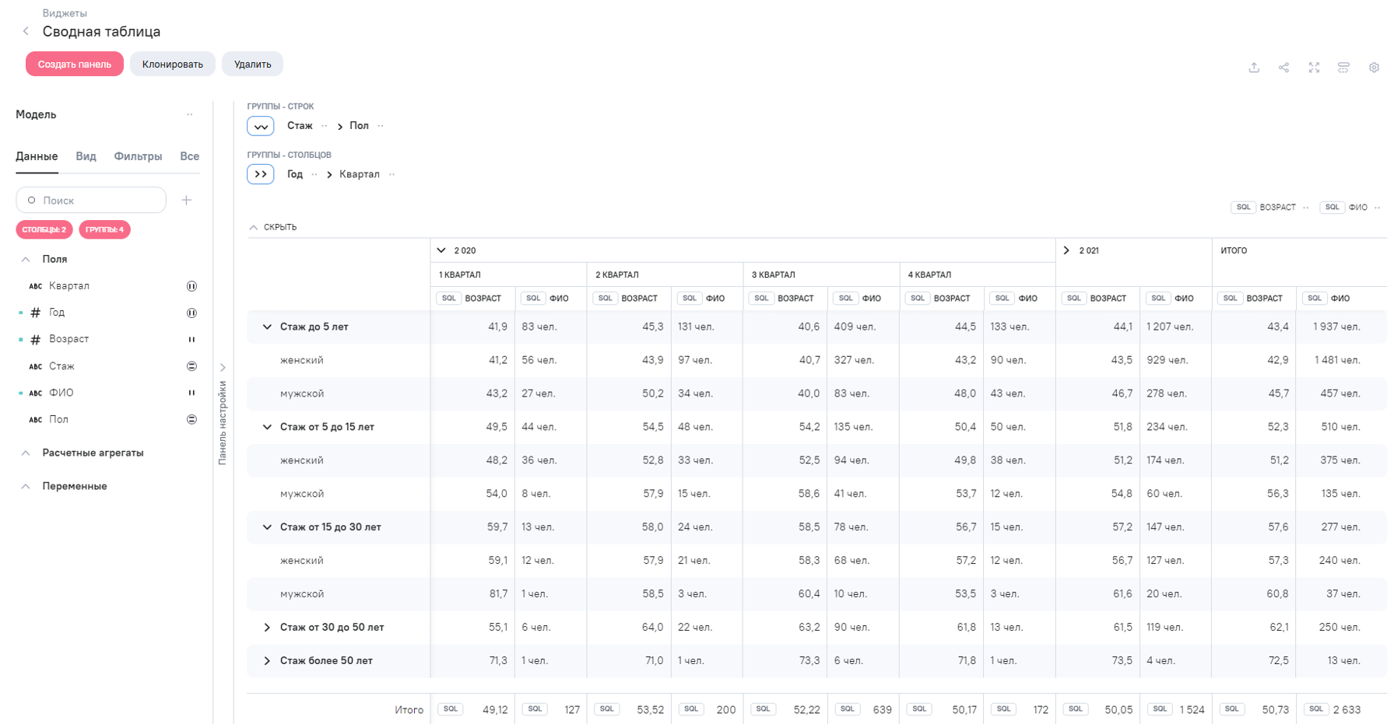
Task: Open widget settings with the gear icon
Action: pyautogui.click(x=1374, y=68)
